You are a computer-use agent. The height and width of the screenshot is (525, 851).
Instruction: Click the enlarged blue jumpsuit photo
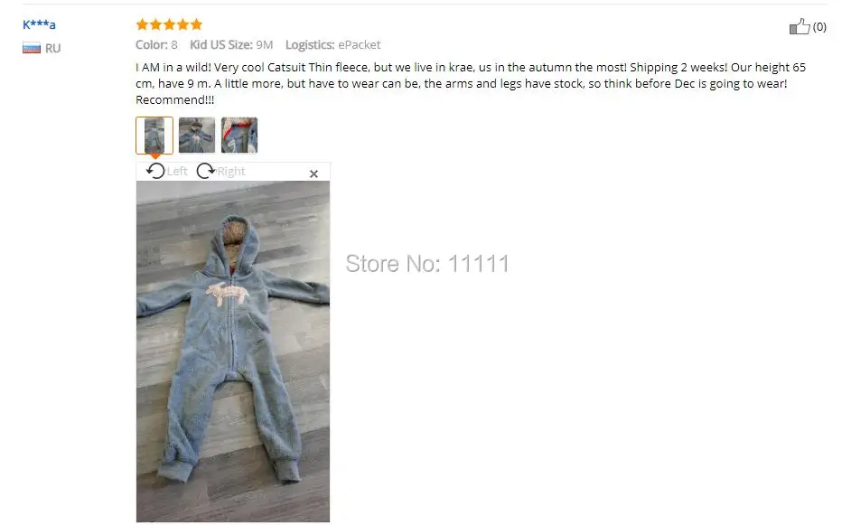(233, 352)
